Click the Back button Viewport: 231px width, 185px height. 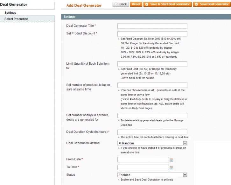[121, 4]
